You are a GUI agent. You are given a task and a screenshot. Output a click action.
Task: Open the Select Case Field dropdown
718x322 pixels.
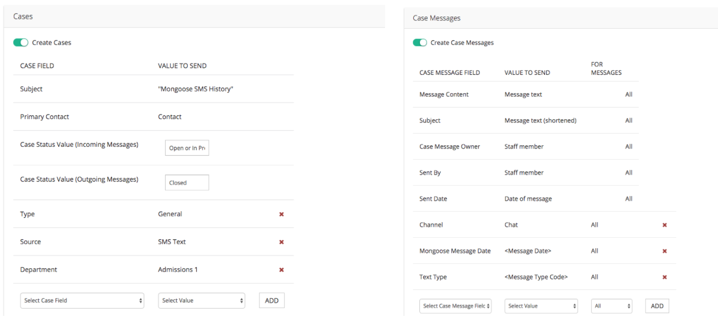82,300
